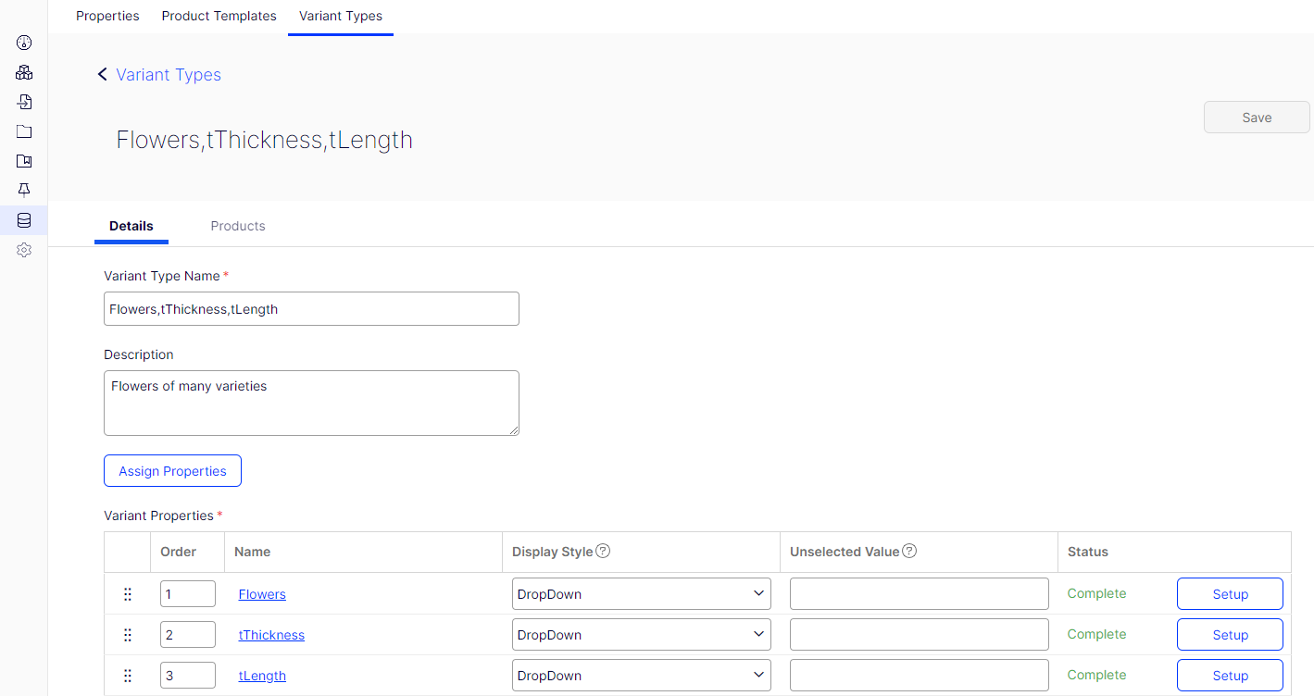Select the Products tab

(x=238, y=226)
